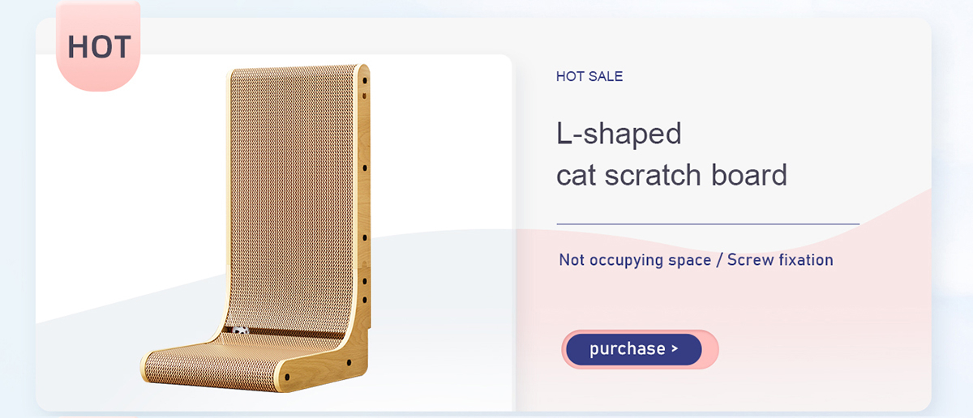Open the cat scratch board product image
973x418 pixels.
click(256, 228)
